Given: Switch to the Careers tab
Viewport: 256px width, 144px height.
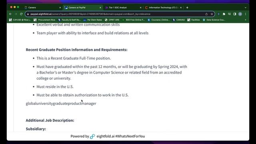Looking at the screenshot, I should click(42, 8).
